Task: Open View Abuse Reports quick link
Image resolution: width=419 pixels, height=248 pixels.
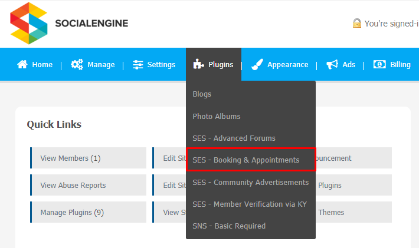Action: pos(88,185)
